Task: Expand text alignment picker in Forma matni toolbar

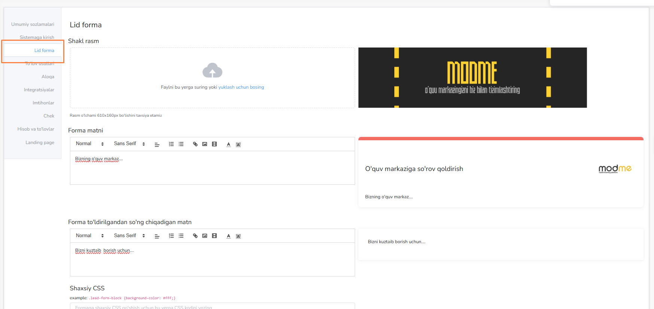Action: click(x=157, y=144)
